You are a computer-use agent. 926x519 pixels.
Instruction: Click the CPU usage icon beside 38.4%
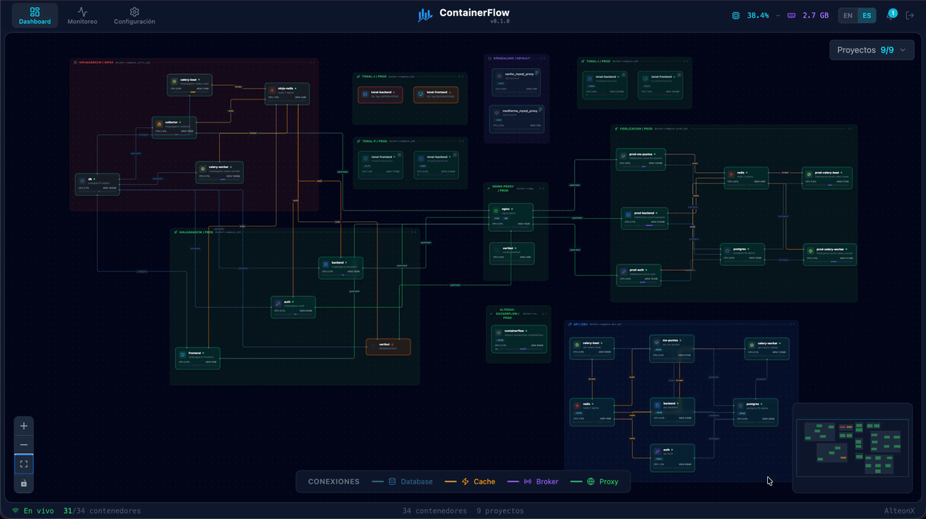[735, 15]
